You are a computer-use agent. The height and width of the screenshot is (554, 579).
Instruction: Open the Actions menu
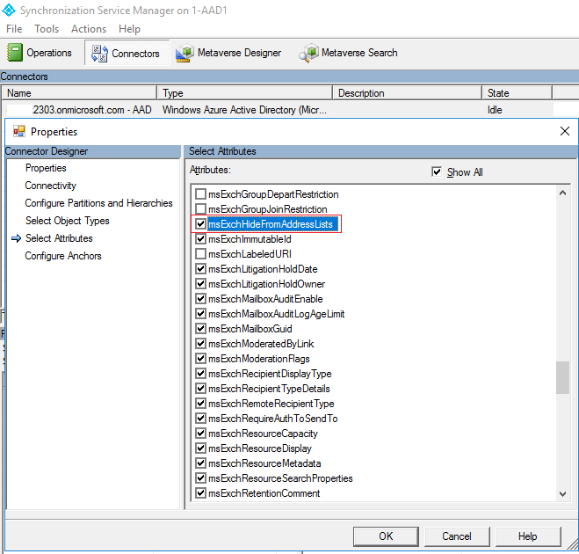click(89, 29)
